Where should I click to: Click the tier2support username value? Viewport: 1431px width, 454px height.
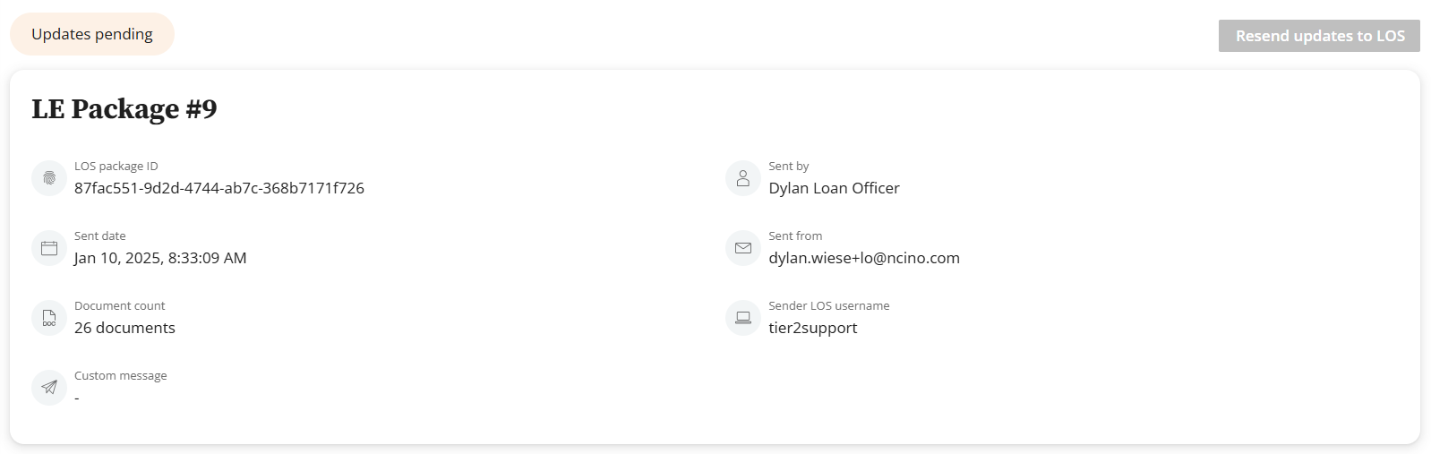[813, 328]
